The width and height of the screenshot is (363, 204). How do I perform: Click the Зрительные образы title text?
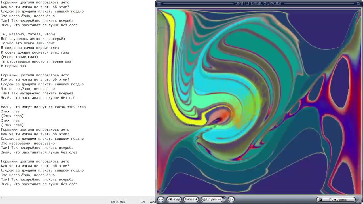258,3
